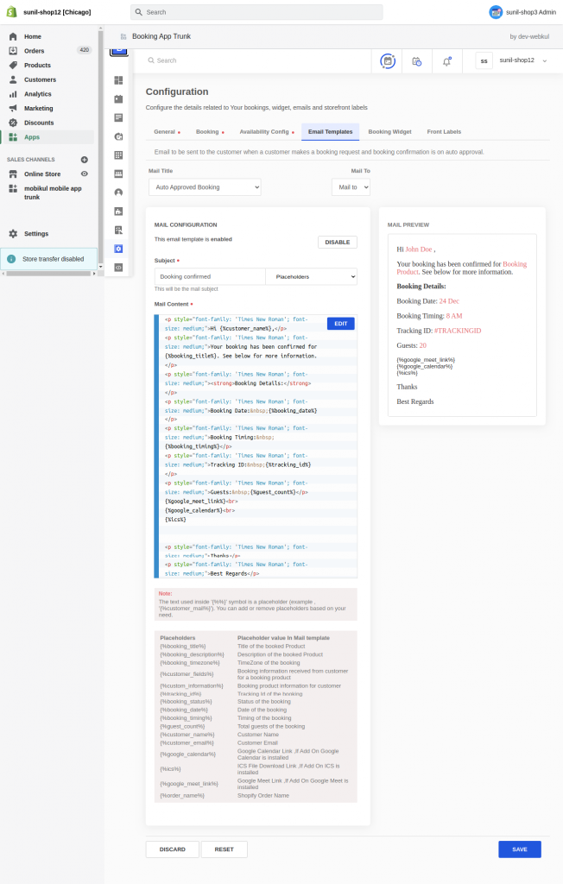Click the user profile icon in app sidebar
Image resolution: width=563 pixels, height=884 pixels.
tap(118, 193)
